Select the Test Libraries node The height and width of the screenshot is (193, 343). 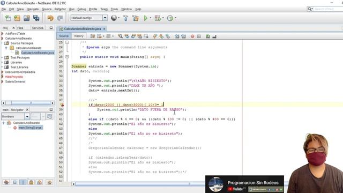(19, 67)
